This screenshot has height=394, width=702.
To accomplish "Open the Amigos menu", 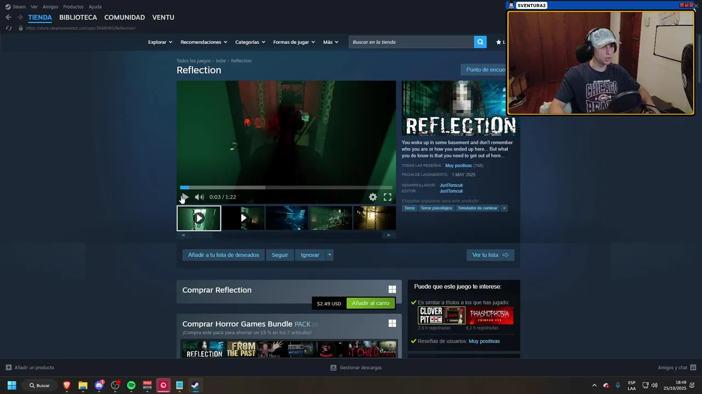I will [x=50, y=7].
